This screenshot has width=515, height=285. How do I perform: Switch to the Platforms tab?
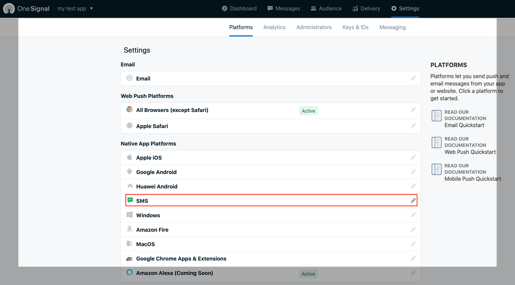coord(241,27)
